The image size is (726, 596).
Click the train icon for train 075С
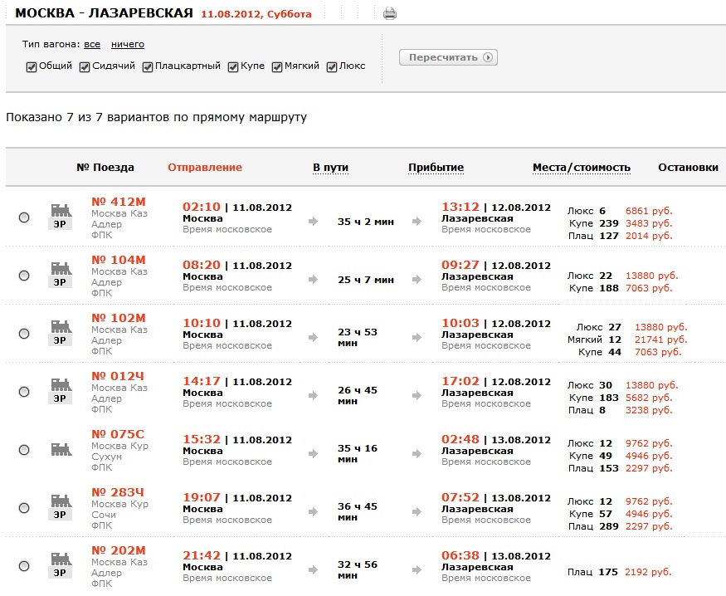click(60, 449)
